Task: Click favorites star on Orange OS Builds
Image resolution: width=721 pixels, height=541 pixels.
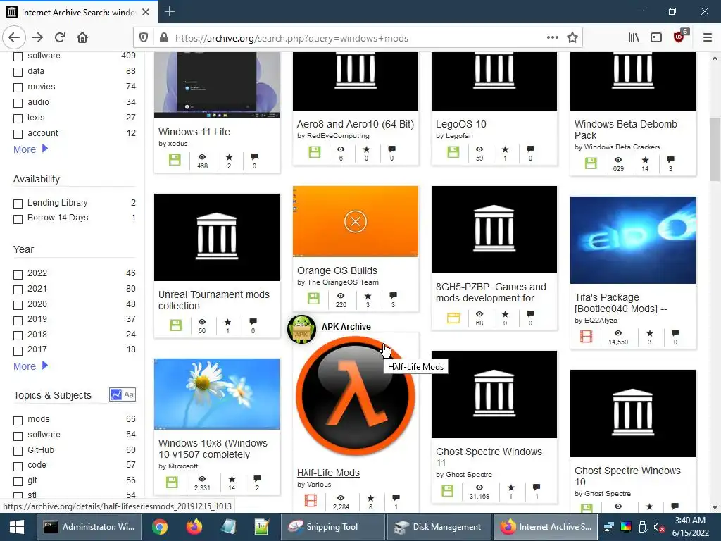Action: pyautogui.click(x=368, y=296)
